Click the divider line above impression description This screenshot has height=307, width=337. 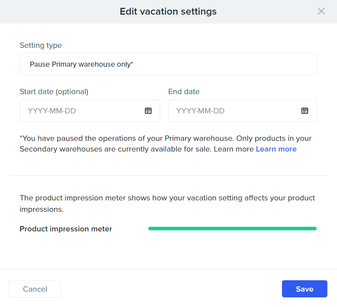coord(168,175)
